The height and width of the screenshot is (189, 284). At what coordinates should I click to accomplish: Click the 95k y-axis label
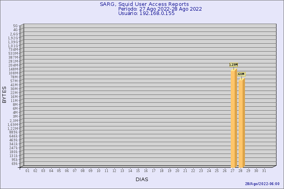pos(15,160)
